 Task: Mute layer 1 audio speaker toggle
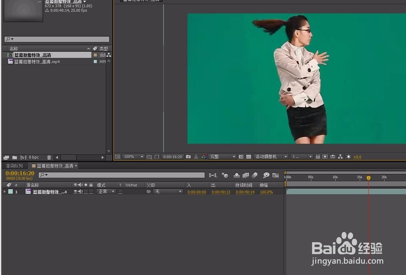80,192
